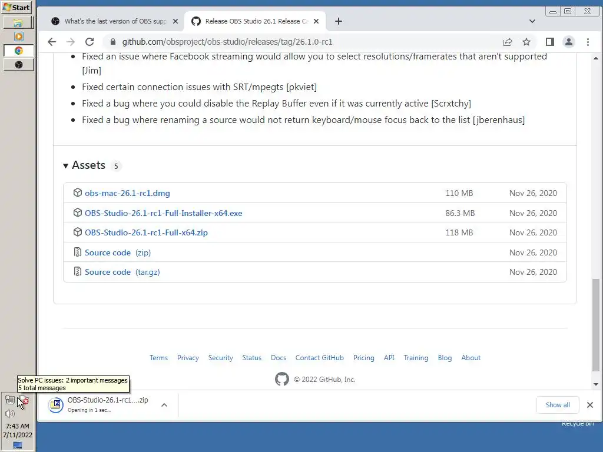Expand download item options chevron
The width and height of the screenshot is (603, 452).
[x=164, y=405]
